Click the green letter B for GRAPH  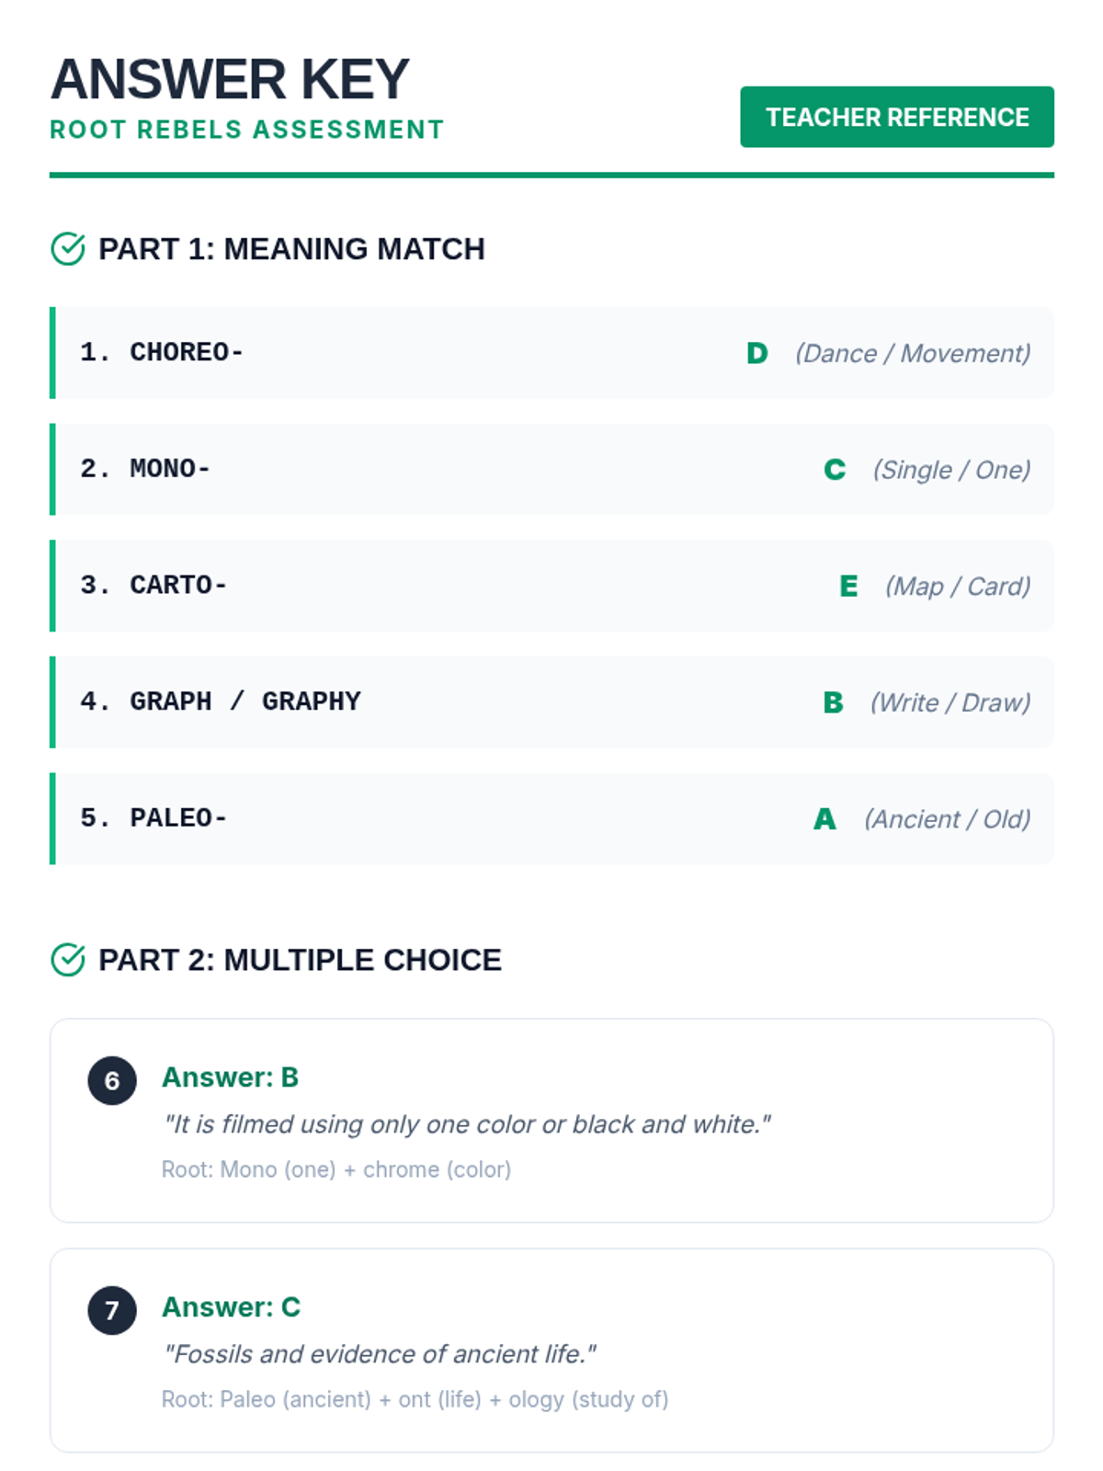point(833,702)
